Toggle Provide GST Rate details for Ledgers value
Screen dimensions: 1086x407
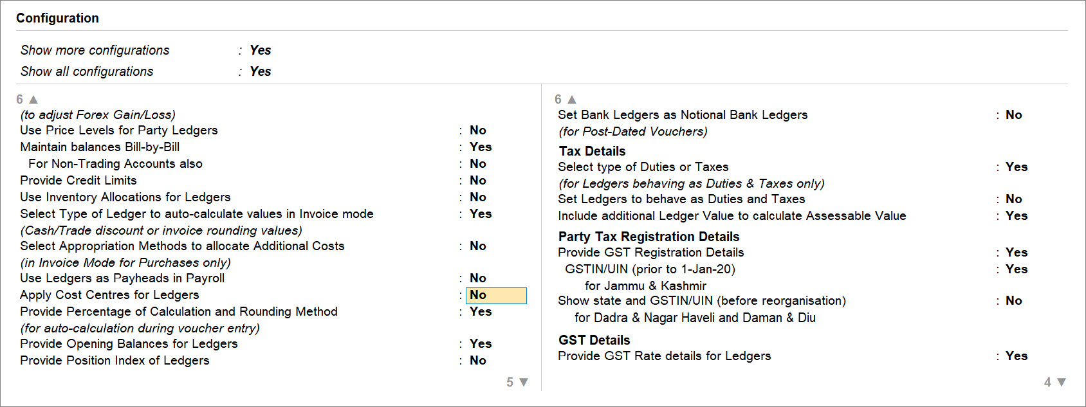pos(1017,356)
